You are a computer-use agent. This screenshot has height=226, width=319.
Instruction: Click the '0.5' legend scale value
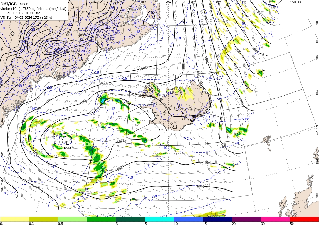point(61,224)
